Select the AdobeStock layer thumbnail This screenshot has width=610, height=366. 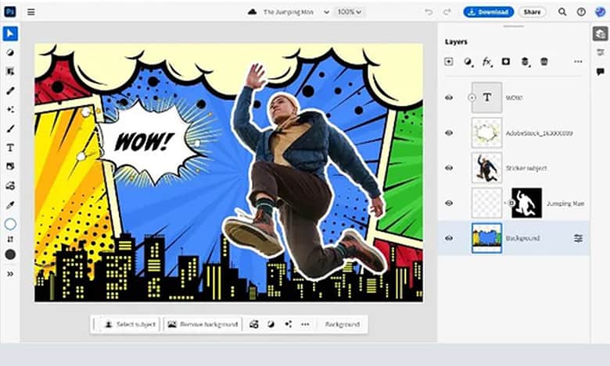coord(486,133)
